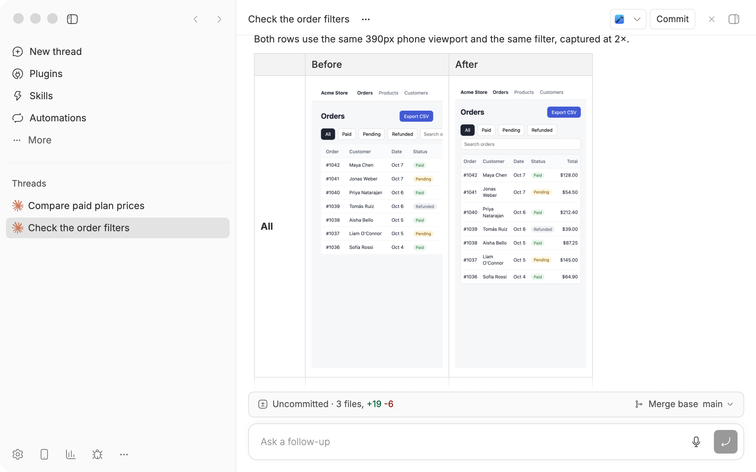Click the Commit button
756x472 pixels.
[x=672, y=19]
